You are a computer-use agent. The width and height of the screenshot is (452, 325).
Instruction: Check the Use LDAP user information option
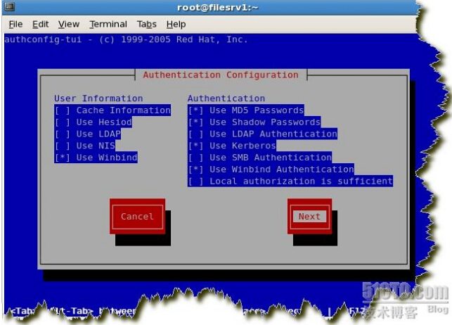coord(87,134)
